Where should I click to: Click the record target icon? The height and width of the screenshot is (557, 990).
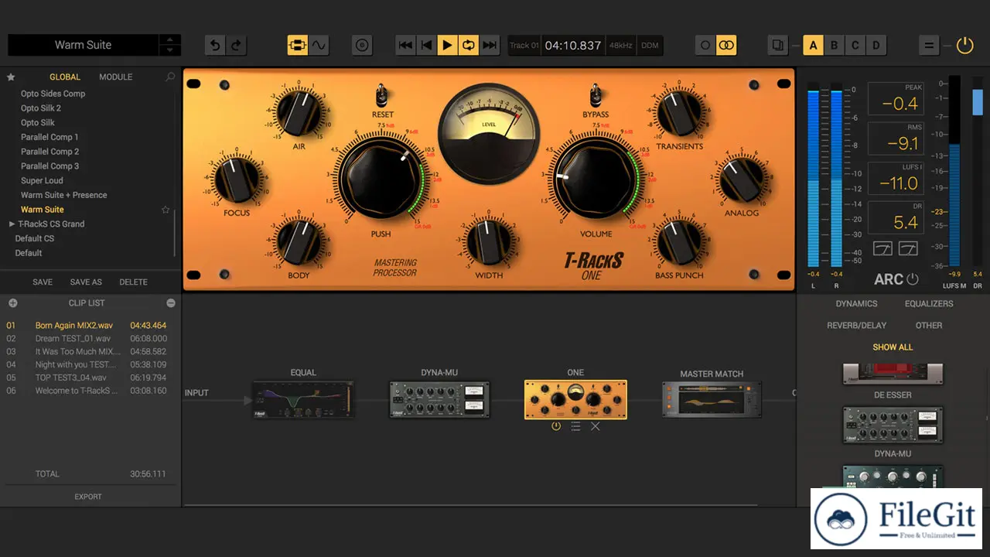[362, 46]
